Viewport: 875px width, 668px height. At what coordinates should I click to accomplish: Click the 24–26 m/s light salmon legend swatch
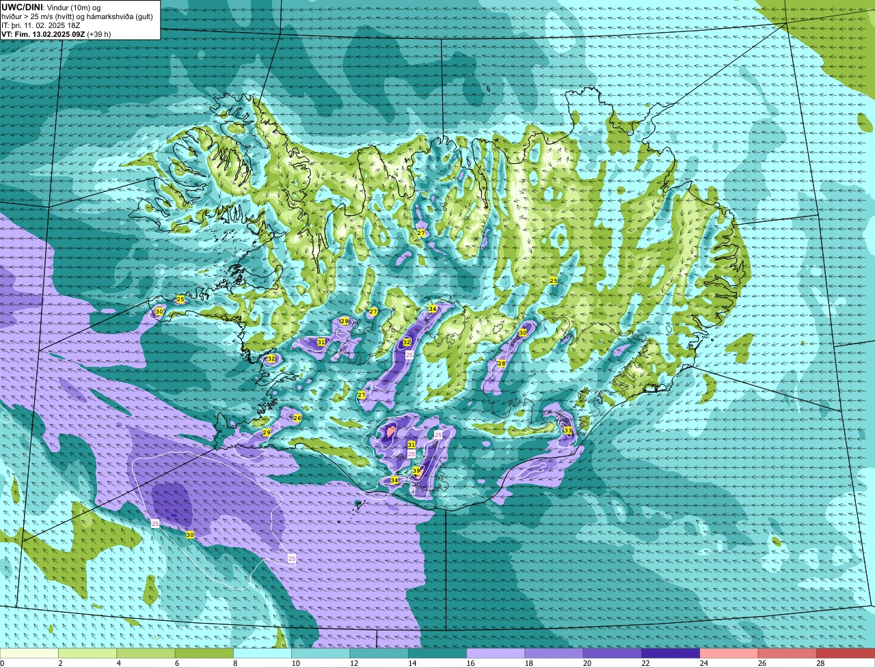(x=728, y=654)
